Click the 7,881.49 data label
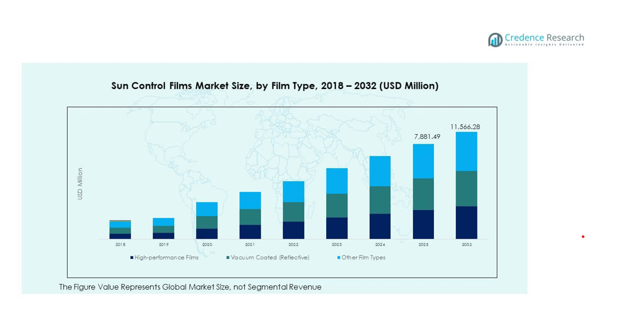This screenshot has height=328, width=630. (x=423, y=136)
